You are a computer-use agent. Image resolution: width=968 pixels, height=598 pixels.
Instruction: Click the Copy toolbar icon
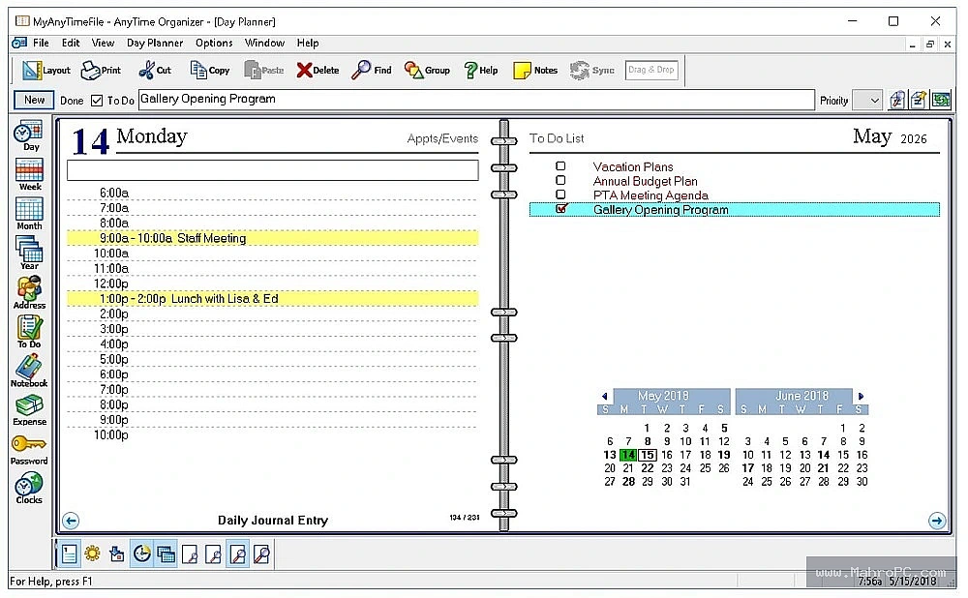(210, 71)
